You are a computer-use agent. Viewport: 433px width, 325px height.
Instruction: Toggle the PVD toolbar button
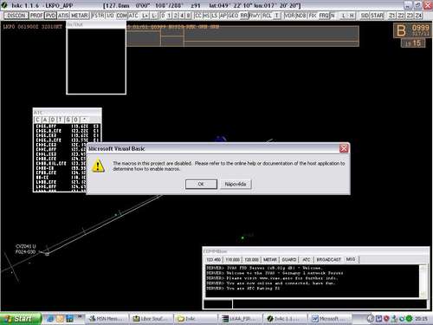click(50, 16)
